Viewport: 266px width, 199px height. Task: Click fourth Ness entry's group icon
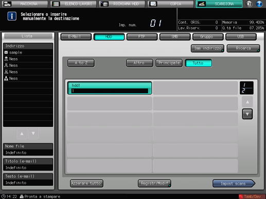(6, 78)
